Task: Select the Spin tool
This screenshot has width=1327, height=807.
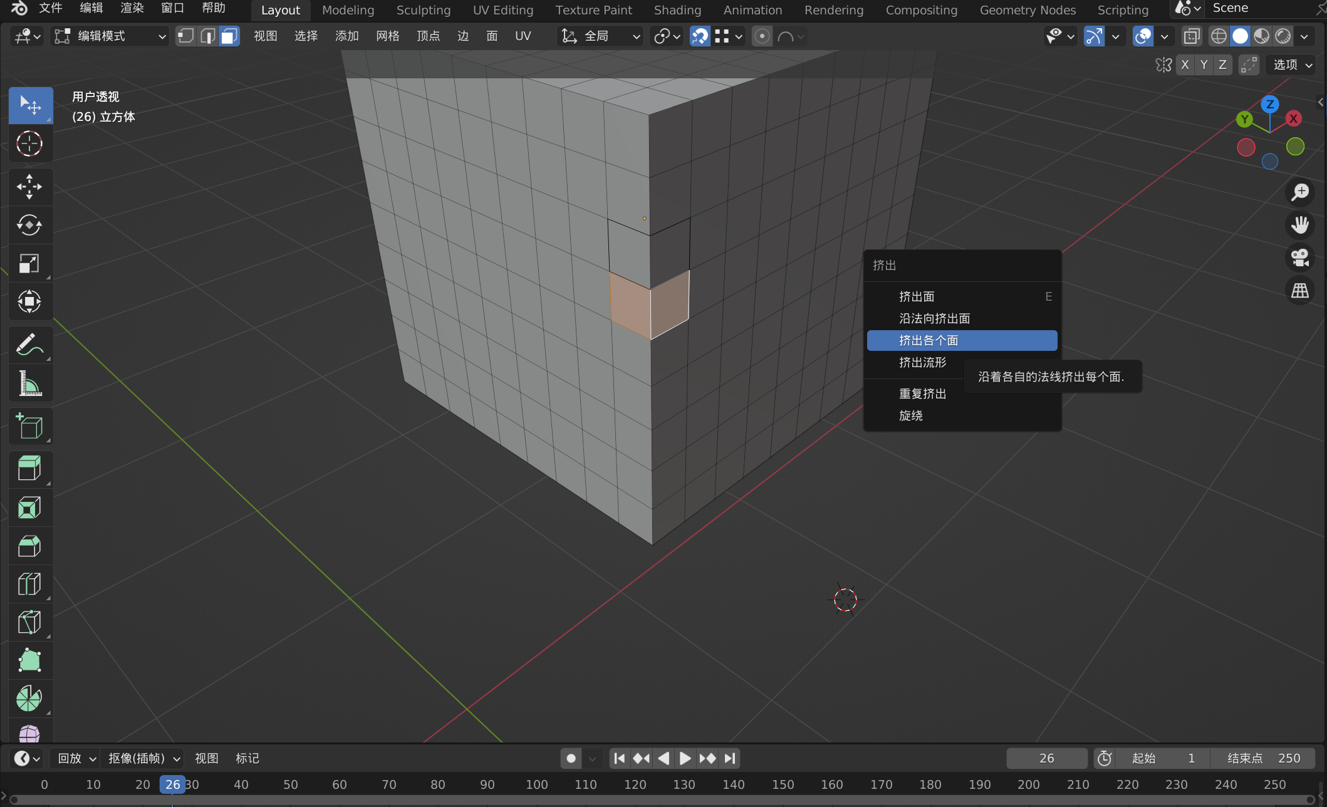Action: [30, 699]
